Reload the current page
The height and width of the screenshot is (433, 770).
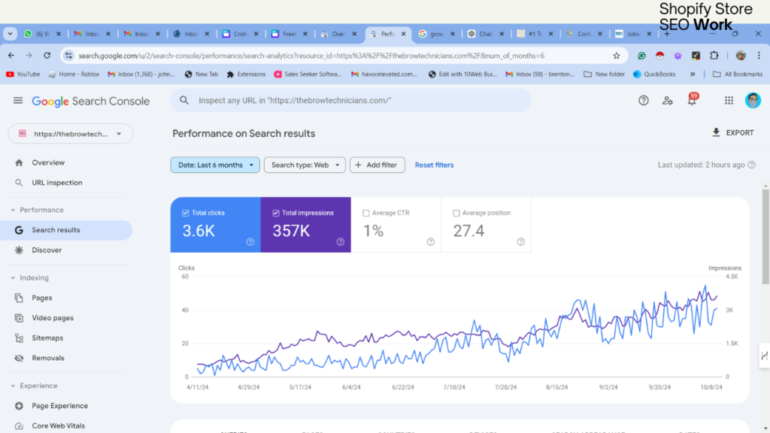tap(47, 56)
